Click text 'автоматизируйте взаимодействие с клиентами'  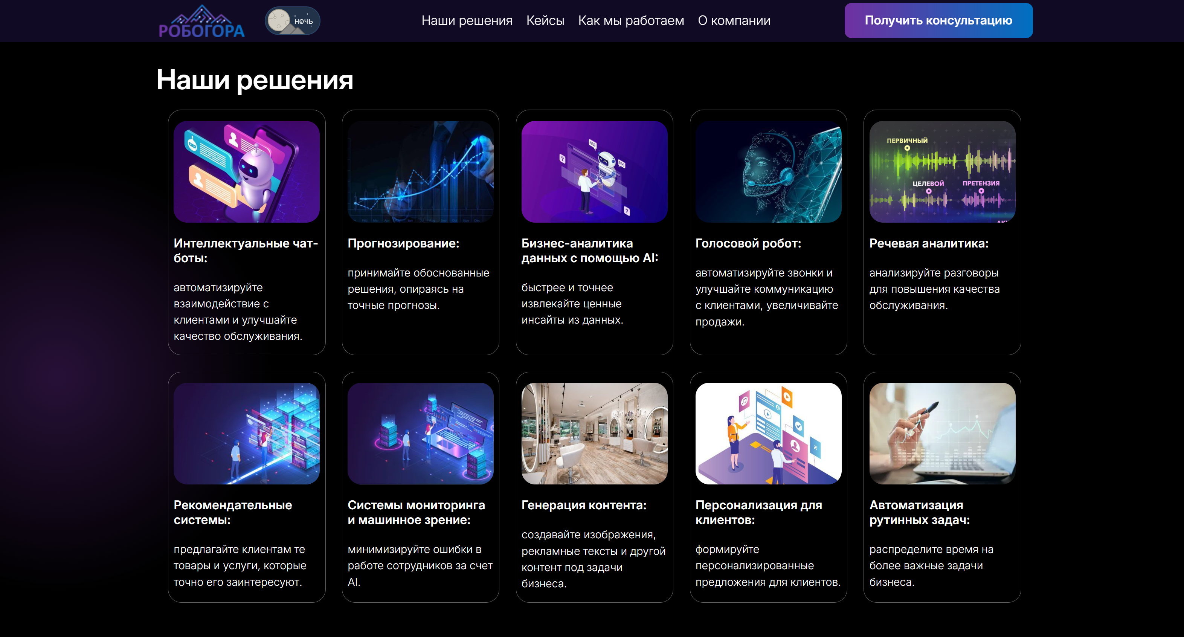(x=238, y=312)
